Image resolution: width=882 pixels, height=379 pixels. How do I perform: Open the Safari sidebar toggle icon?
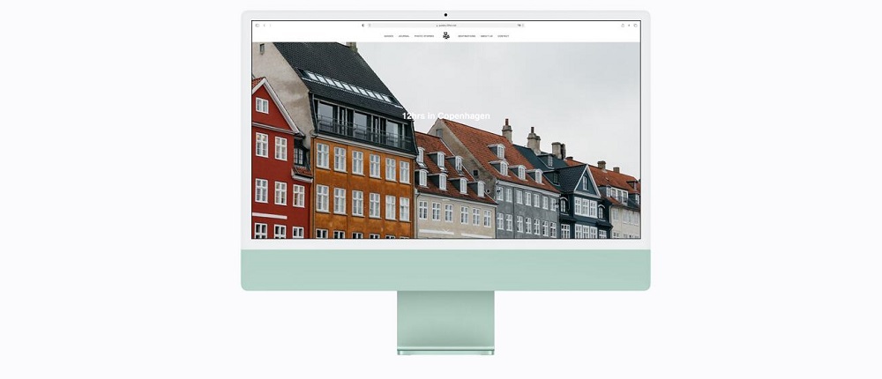tap(257, 26)
